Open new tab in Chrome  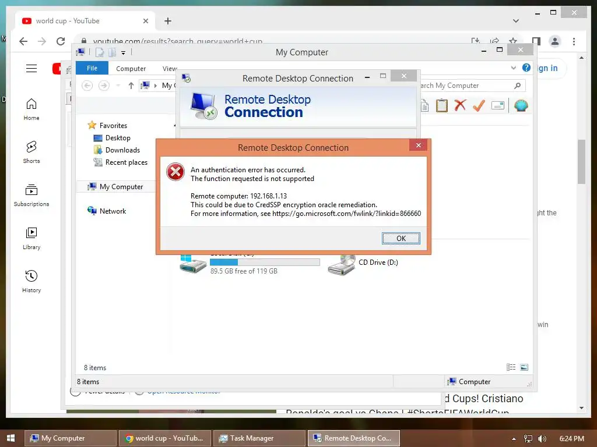(168, 21)
